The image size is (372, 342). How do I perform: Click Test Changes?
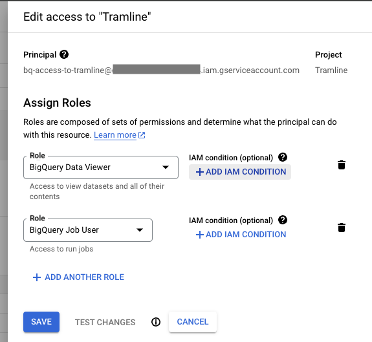tap(105, 322)
